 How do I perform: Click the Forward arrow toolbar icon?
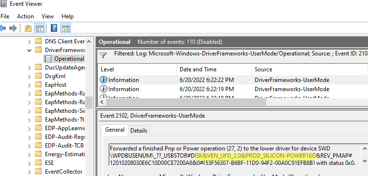click(x=13, y=28)
